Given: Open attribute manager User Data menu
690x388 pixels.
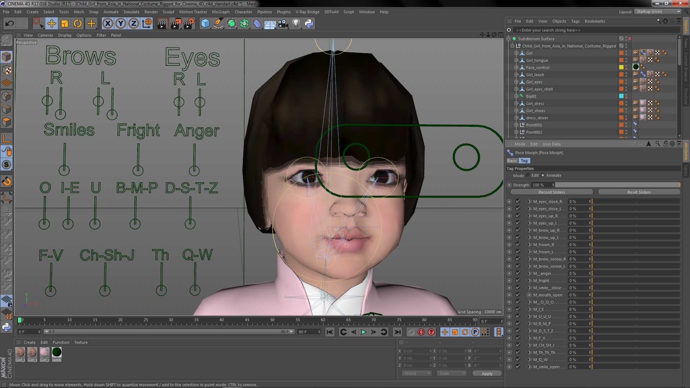Looking at the screenshot, I should (x=551, y=144).
